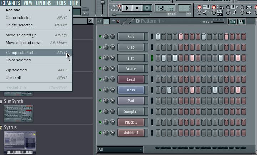The image size is (257, 155).
Task: Click the song position slider
Action: click(131, 15)
